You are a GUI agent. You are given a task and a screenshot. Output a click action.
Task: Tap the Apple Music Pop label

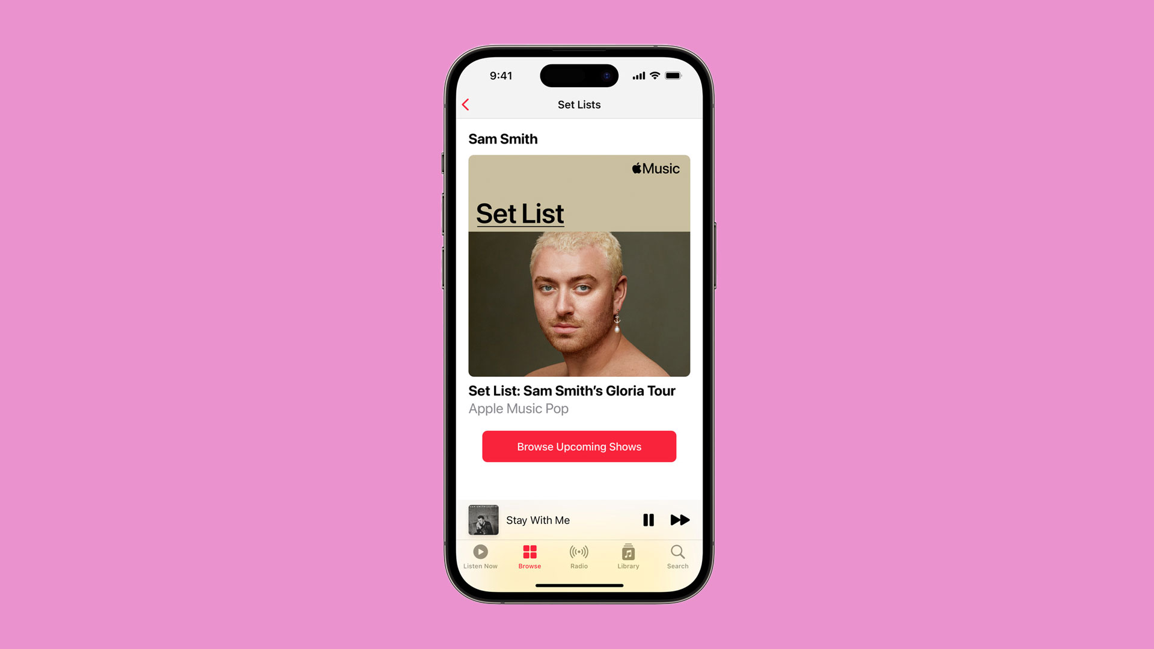(518, 408)
